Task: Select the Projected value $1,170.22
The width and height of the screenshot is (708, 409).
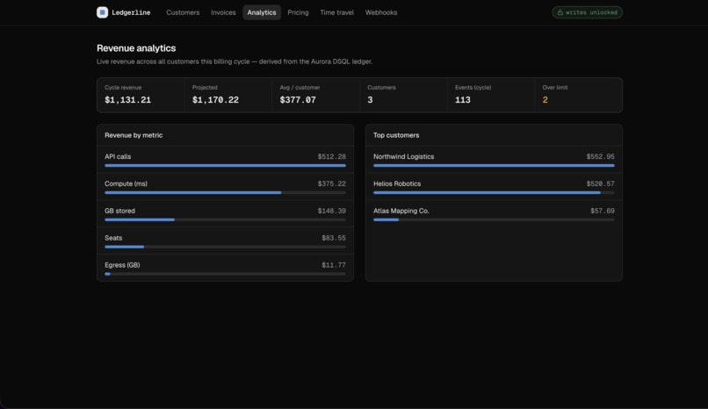Action: click(215, 100)
